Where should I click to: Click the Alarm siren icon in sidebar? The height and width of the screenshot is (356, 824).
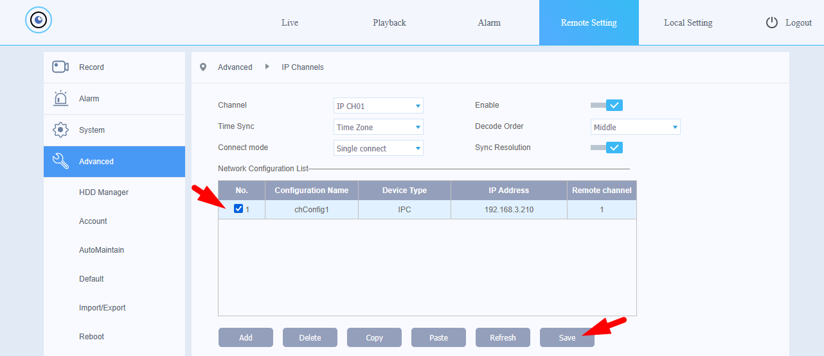coord(60,98)
